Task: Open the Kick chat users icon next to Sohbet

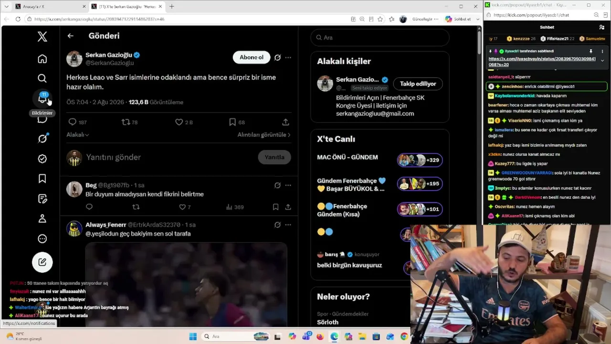Action: coord(601,27)
